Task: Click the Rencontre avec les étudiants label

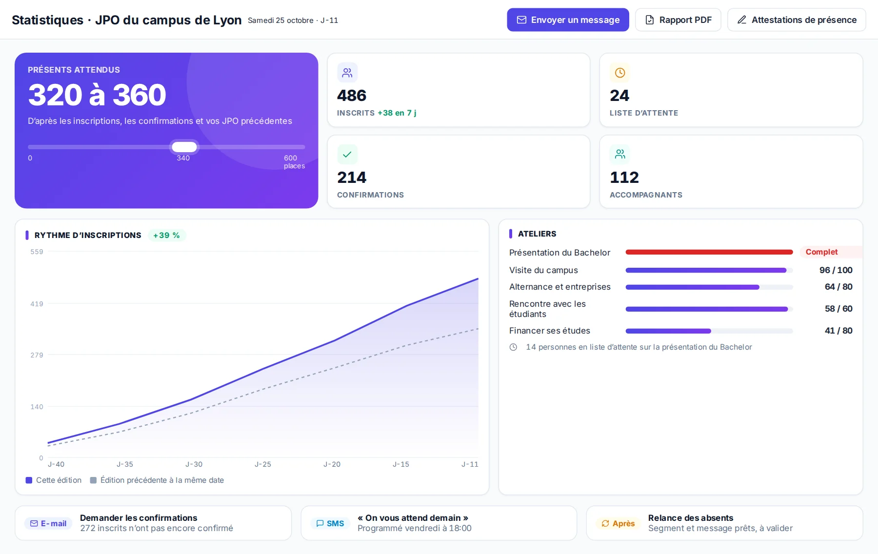Action: click(547, 309)
